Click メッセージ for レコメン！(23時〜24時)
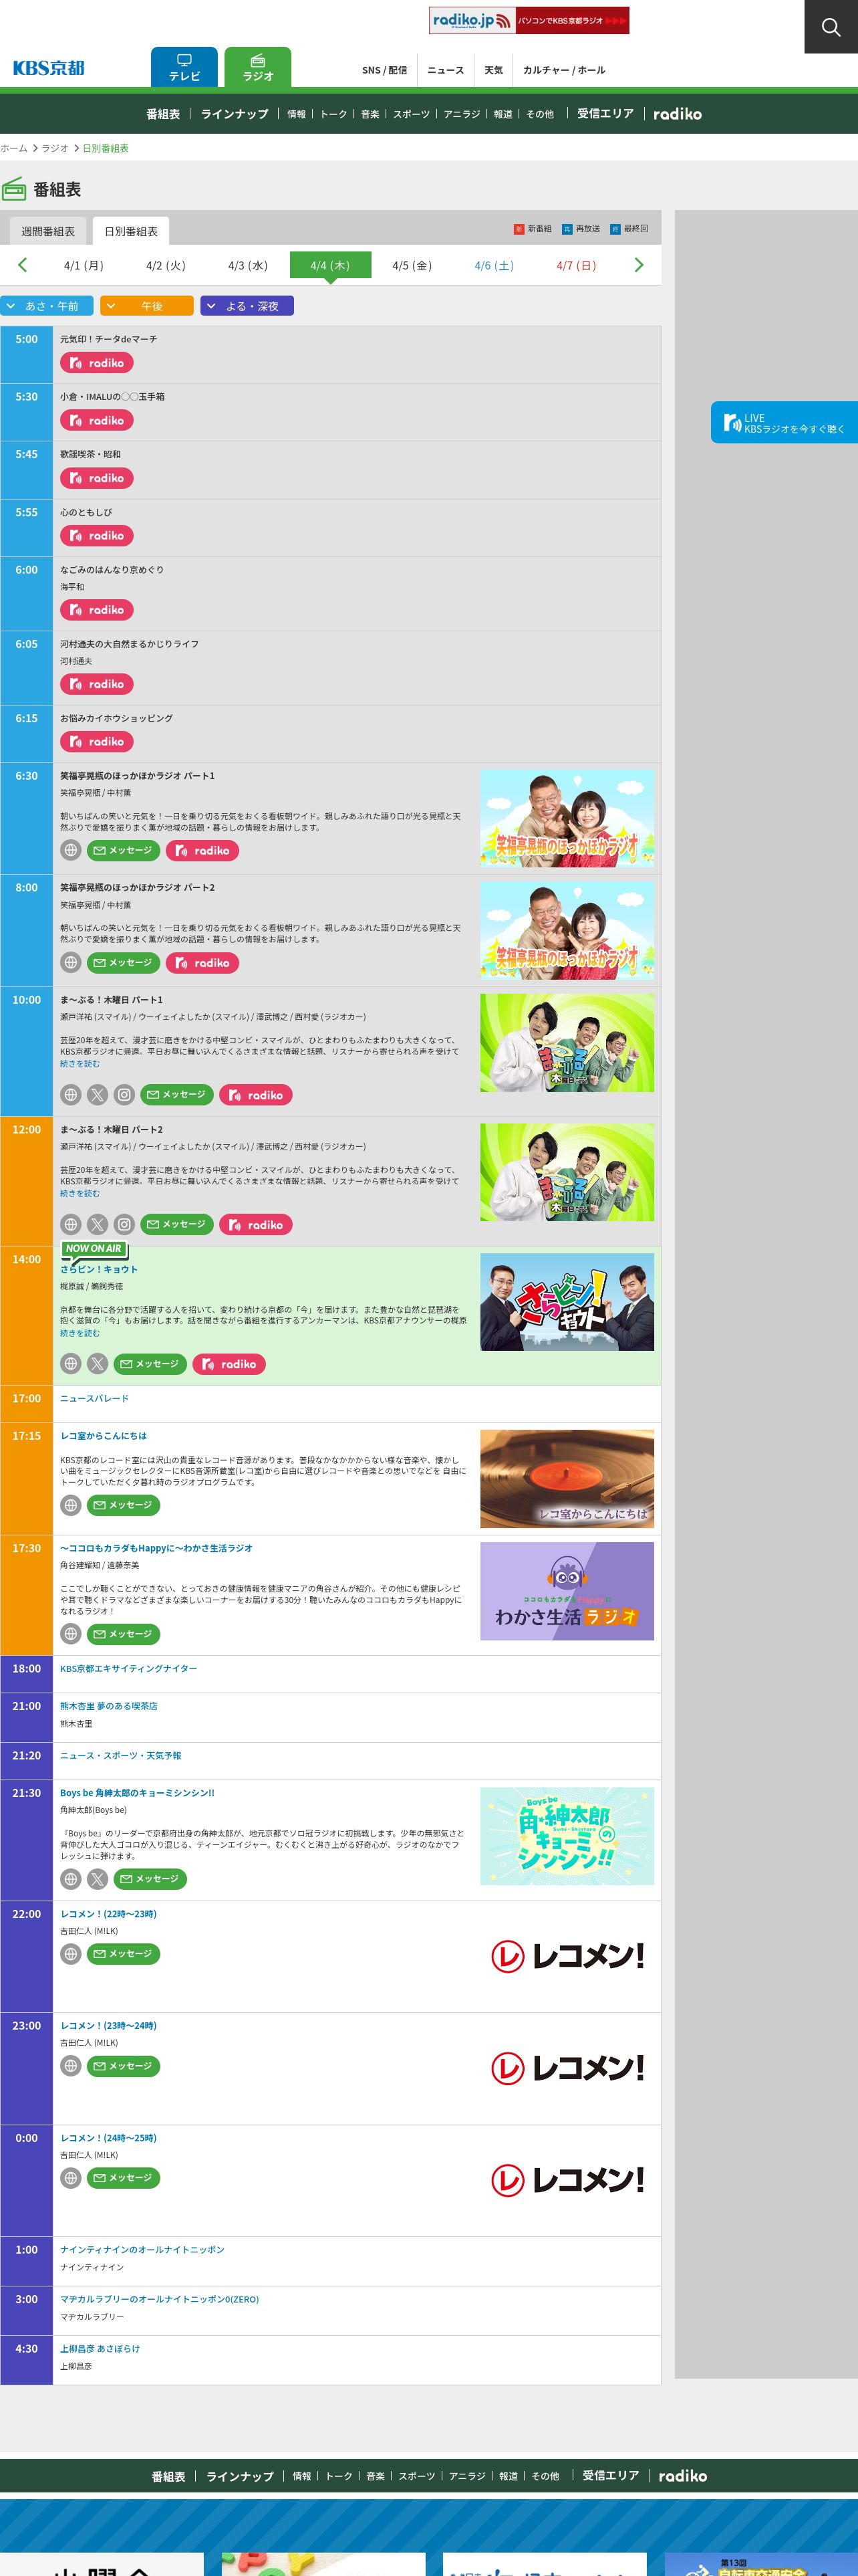Image resolution: width=858 pixels, height=2576 pixels. point(124,2066)
